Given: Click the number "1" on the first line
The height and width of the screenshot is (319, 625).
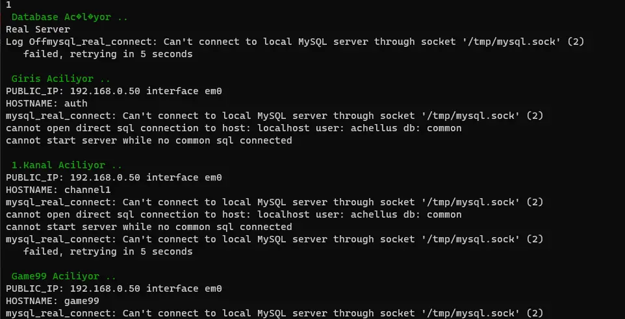Looking at the screenshot, I should [8, 5].
